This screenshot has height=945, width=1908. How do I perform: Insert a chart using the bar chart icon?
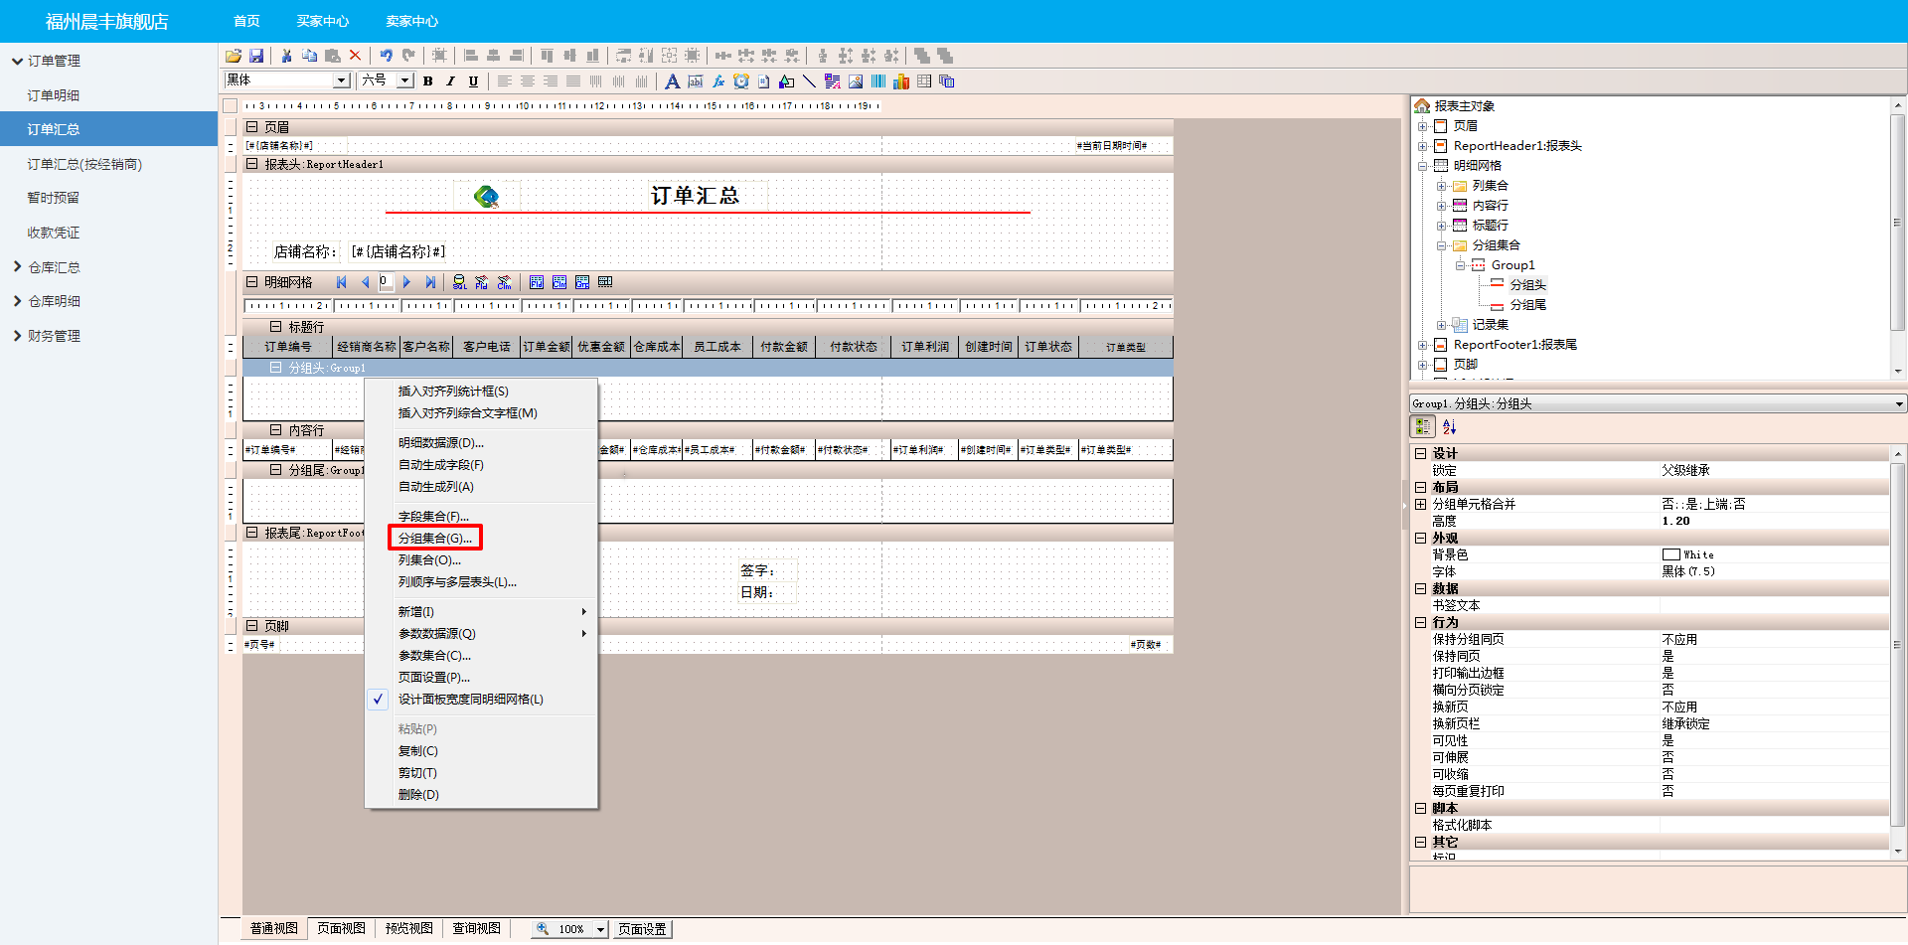tap(901, 81)
